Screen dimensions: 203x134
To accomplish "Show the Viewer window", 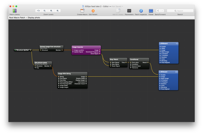I will [151, 11].
